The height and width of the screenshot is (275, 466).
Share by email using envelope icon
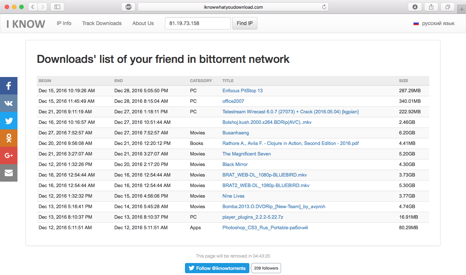(9, 173)
